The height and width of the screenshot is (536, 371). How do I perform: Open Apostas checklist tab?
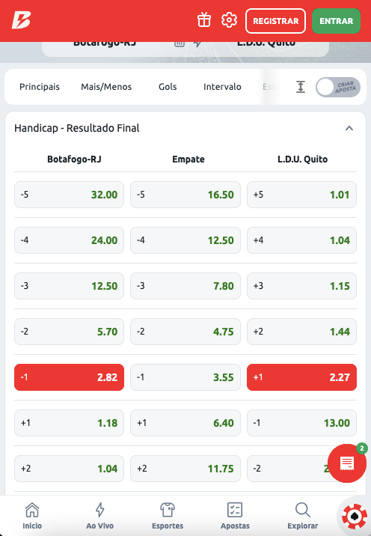tap(235, 516)
